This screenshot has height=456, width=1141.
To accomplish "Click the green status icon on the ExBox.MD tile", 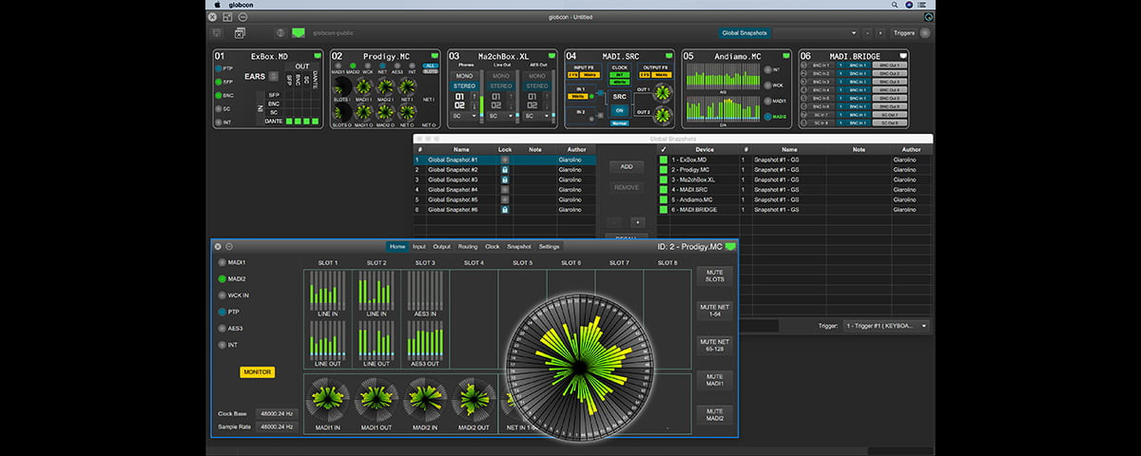I will coord(317,56).
